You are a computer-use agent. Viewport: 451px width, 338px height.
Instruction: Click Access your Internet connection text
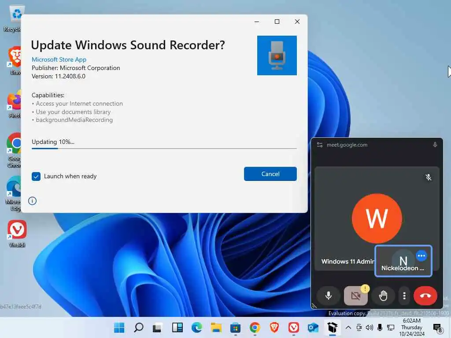click(79, 103)
